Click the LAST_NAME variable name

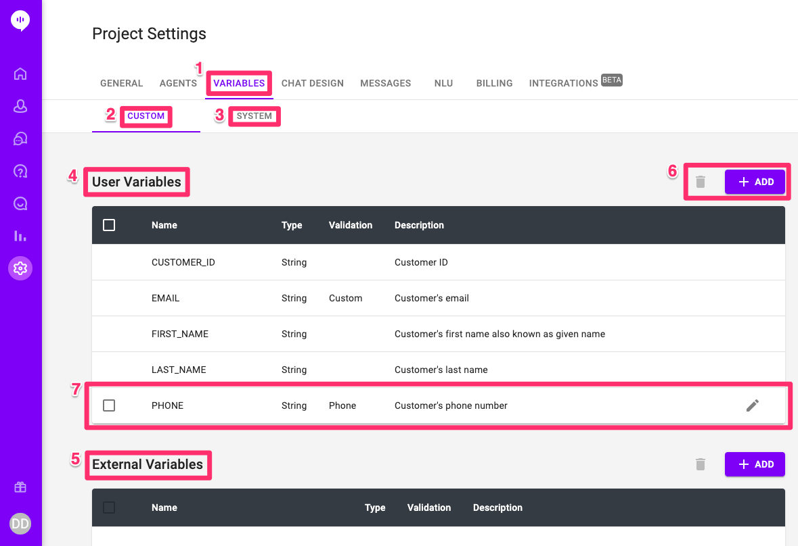[x=179, y=370]
